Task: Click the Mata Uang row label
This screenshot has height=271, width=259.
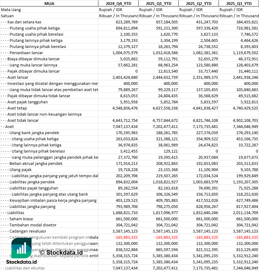Action: click(11, 10)
